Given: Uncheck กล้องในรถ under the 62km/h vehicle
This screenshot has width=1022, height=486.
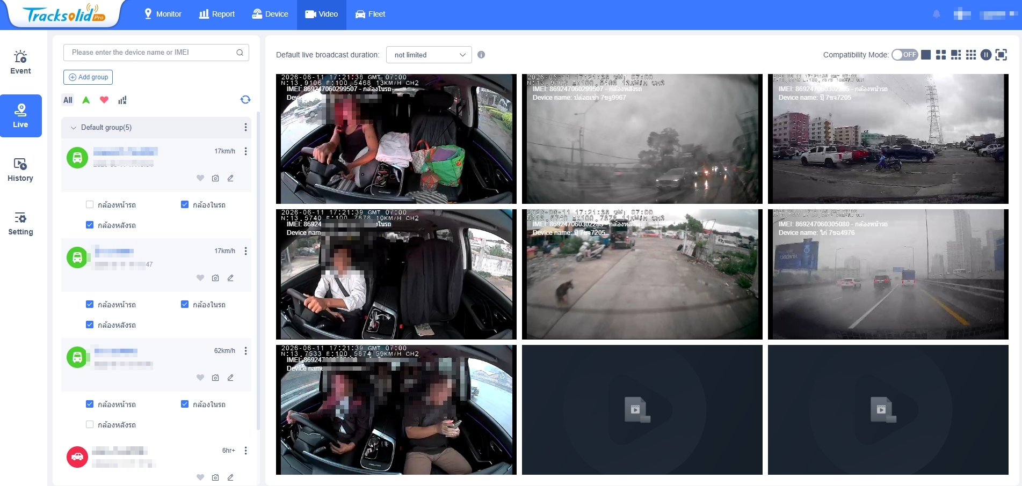Looking at the screenshot, I should (185, 404).
